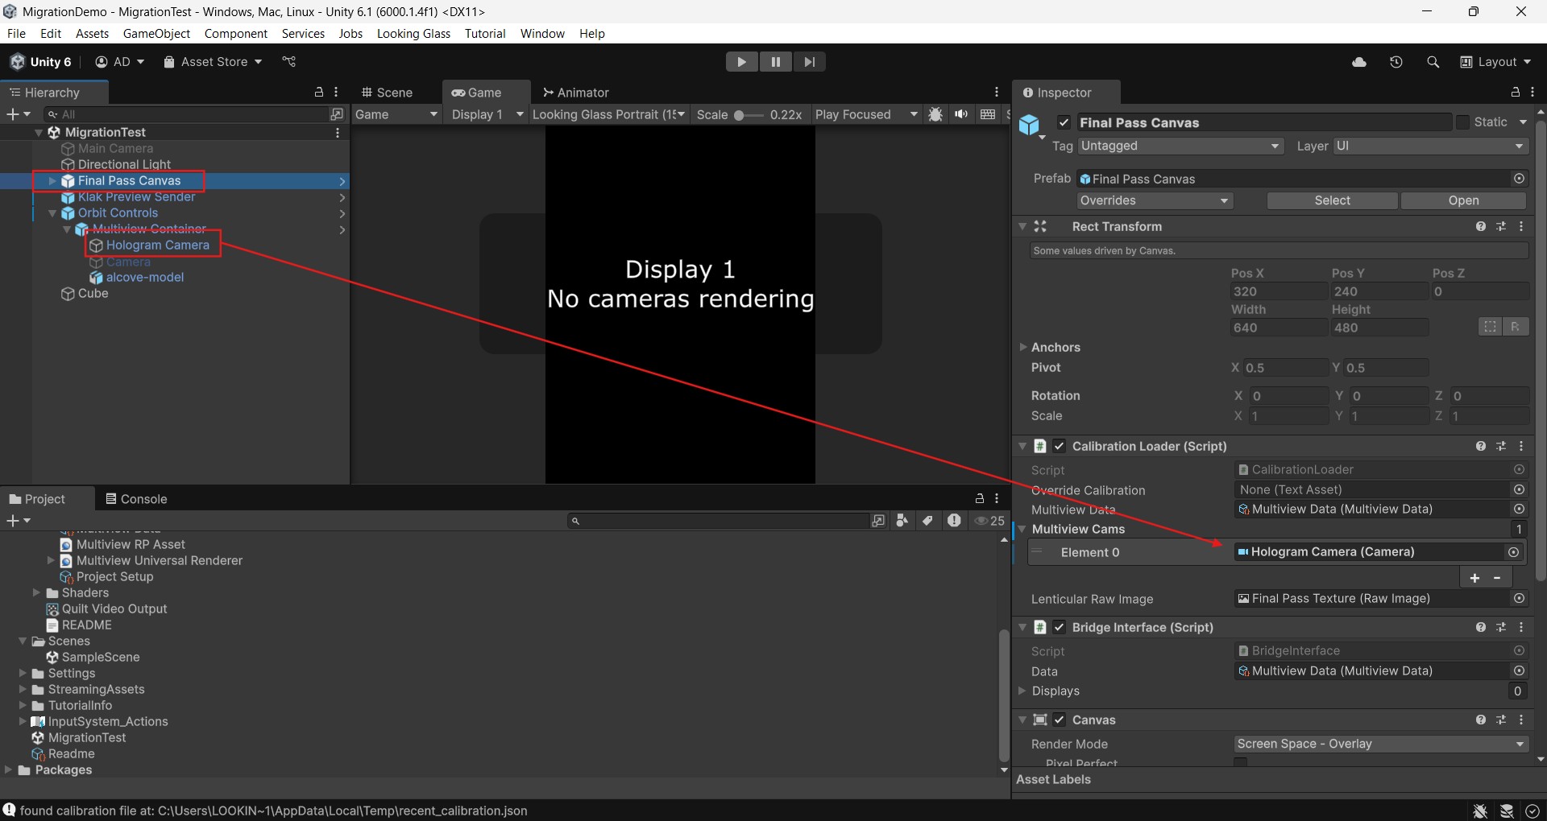This screenshot has width=1547, height=821.
Task: Toggle the Static checkbox
Action: [1463, 122]
